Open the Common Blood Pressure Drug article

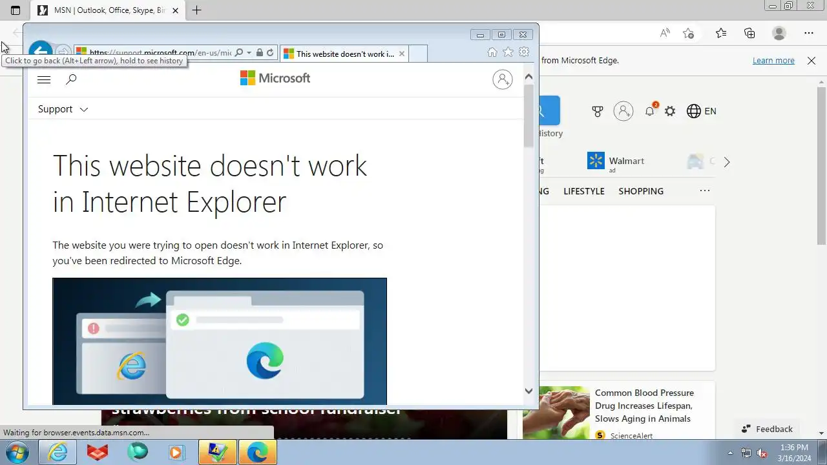point(644,406)
